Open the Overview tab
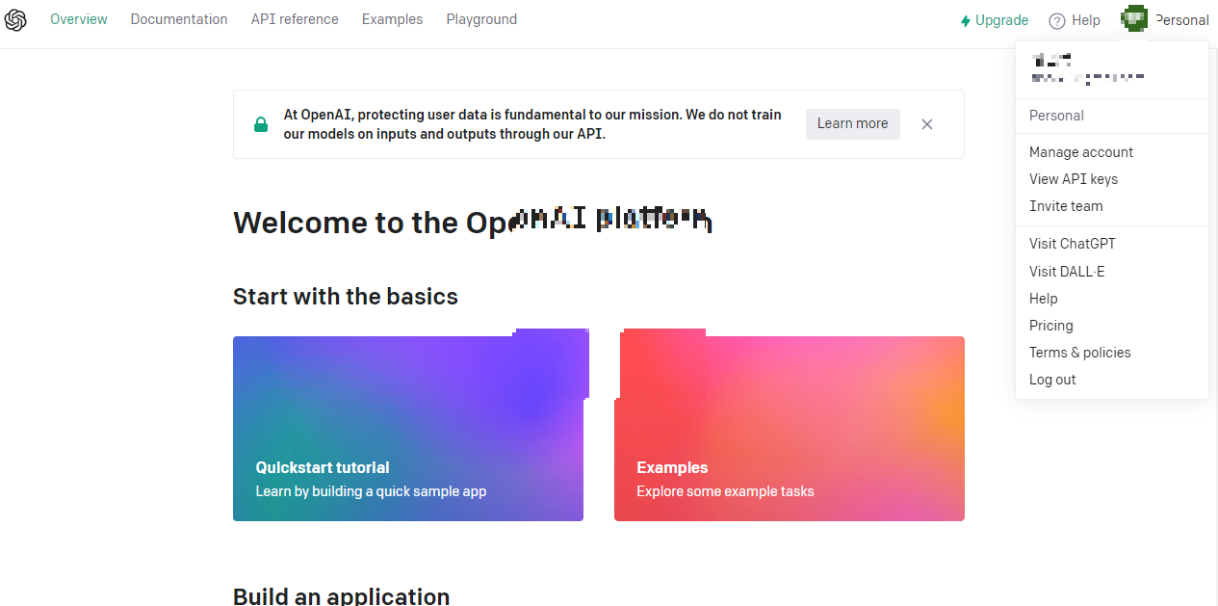 (x=79, y=19)
